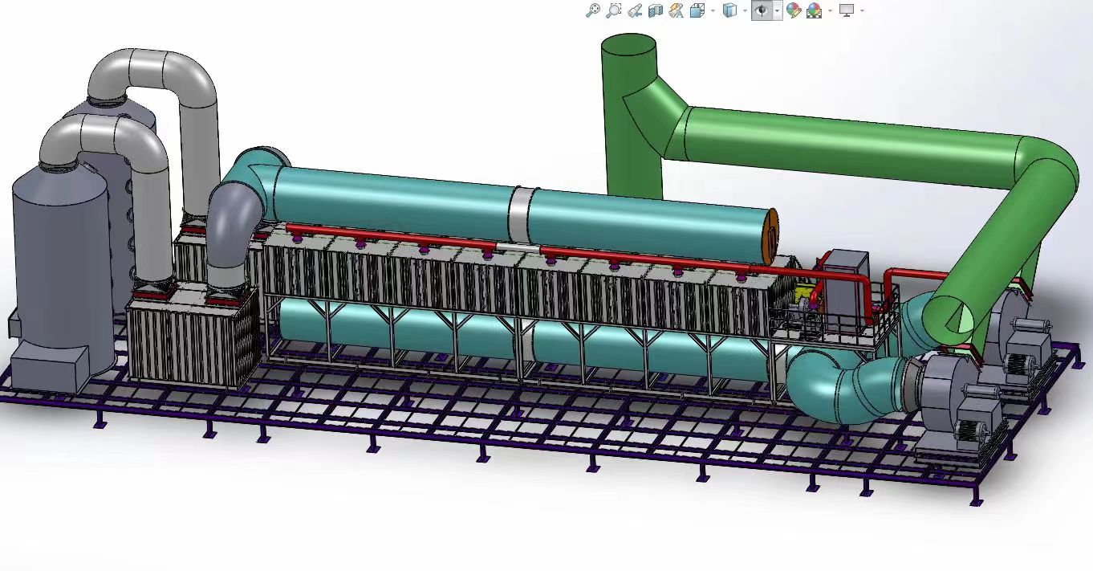1093x571 pixels.
Task: Click the Display Style cube icon
Action: point(729,10)
